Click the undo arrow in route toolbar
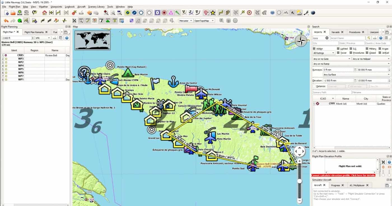 tap(6, 21)
